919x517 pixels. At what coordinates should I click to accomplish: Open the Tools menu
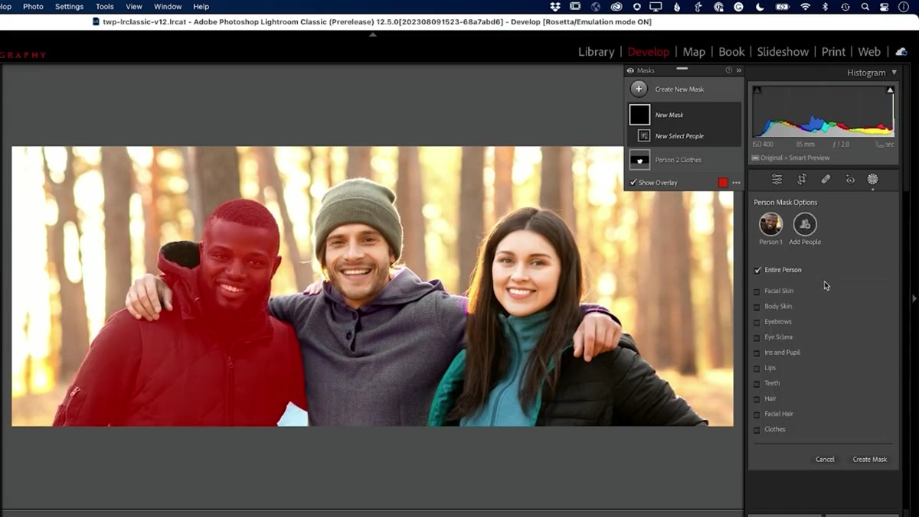(105, 6)
